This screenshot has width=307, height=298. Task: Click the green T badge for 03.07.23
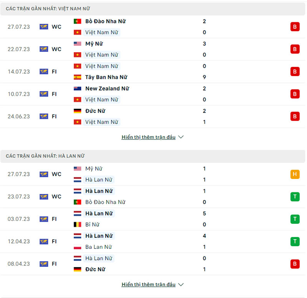click(x=295, y=219)
